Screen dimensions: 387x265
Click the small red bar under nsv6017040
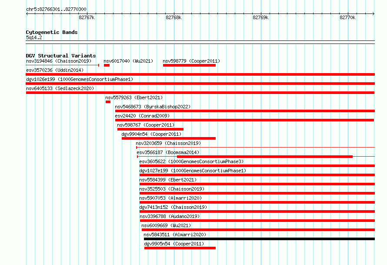pos(107,65)
